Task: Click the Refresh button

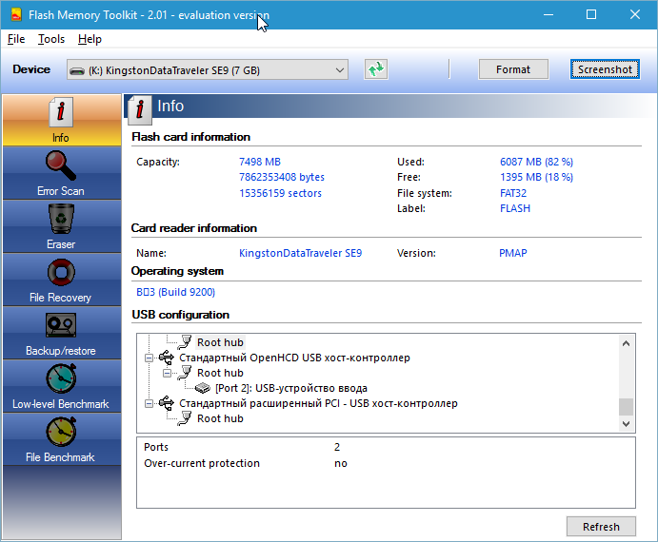Action: [x=601, y=527]
